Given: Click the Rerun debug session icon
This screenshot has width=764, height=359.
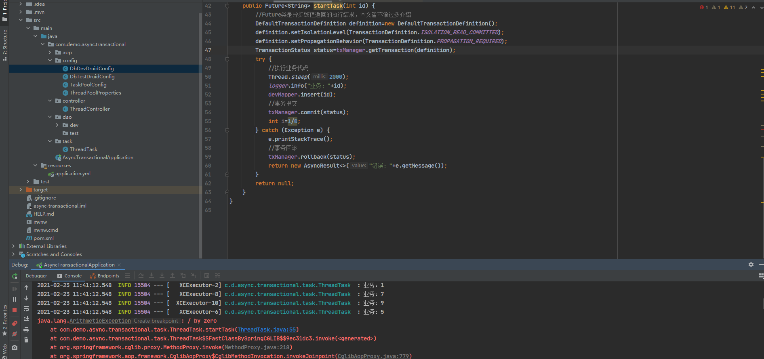Looking at the screenshot, I should [x=15, y=276].
